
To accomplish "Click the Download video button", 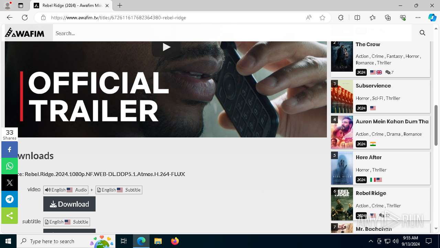I will [x=69, y=204].
